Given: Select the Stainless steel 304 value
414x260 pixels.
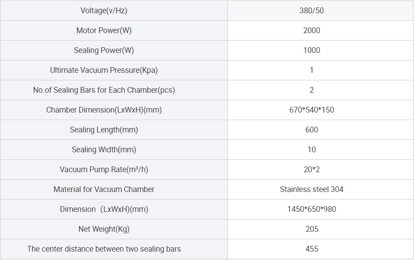Looking at the screenshot, I should pyautogui.click(x=312, y=189).
